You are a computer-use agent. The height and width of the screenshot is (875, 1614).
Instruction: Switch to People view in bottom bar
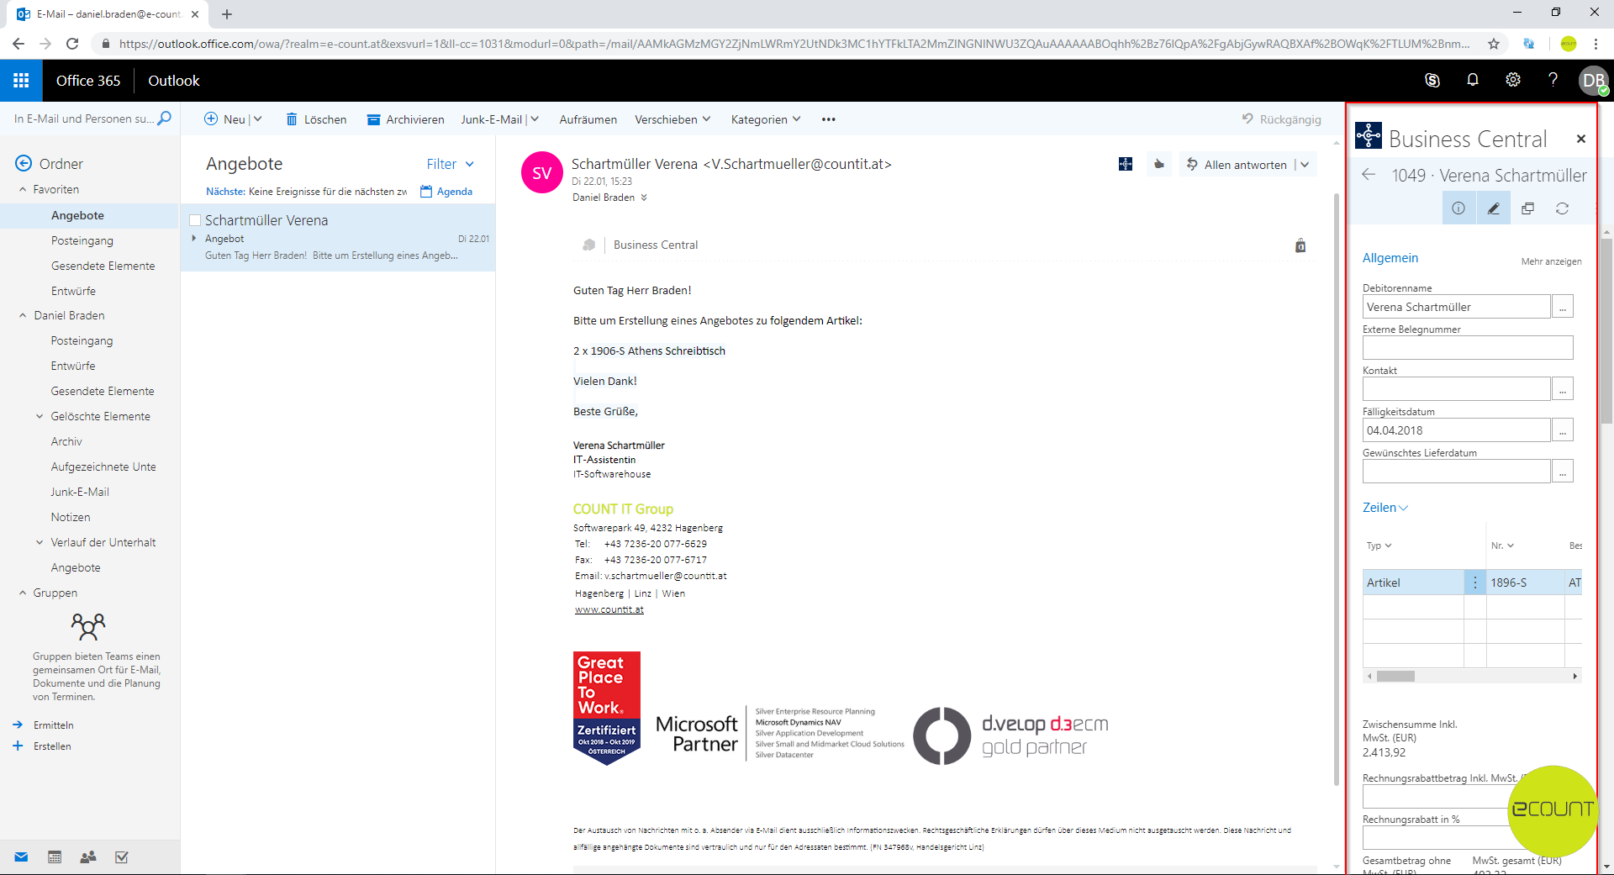click(88, 857)
